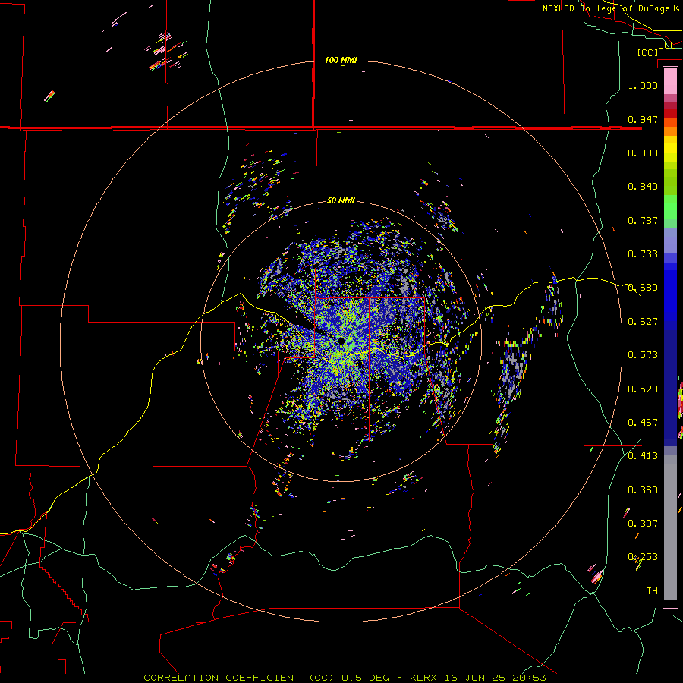Select the 0.467 scale value
Viewport: 683px width, 683px height.
click(643, 423)
